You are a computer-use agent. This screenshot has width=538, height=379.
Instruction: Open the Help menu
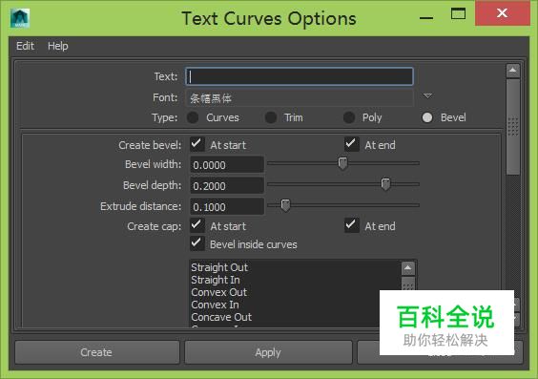coord(57,46)
